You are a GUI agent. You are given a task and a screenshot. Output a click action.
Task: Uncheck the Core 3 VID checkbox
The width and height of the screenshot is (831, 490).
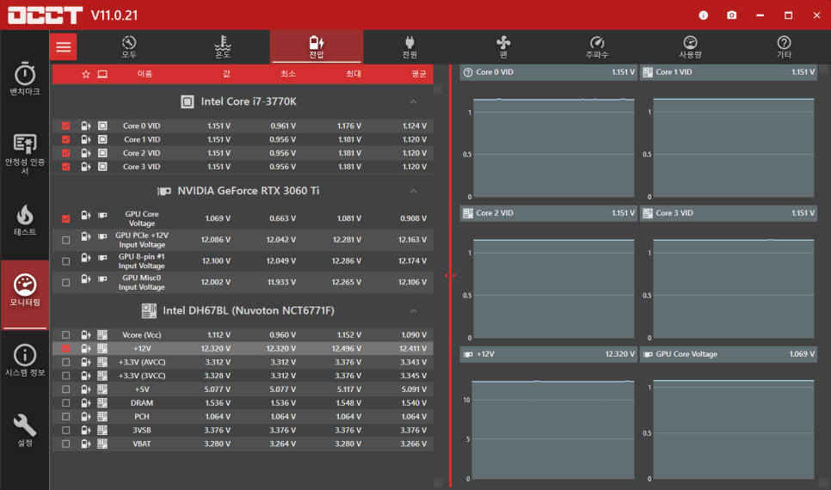coord(65,166)
